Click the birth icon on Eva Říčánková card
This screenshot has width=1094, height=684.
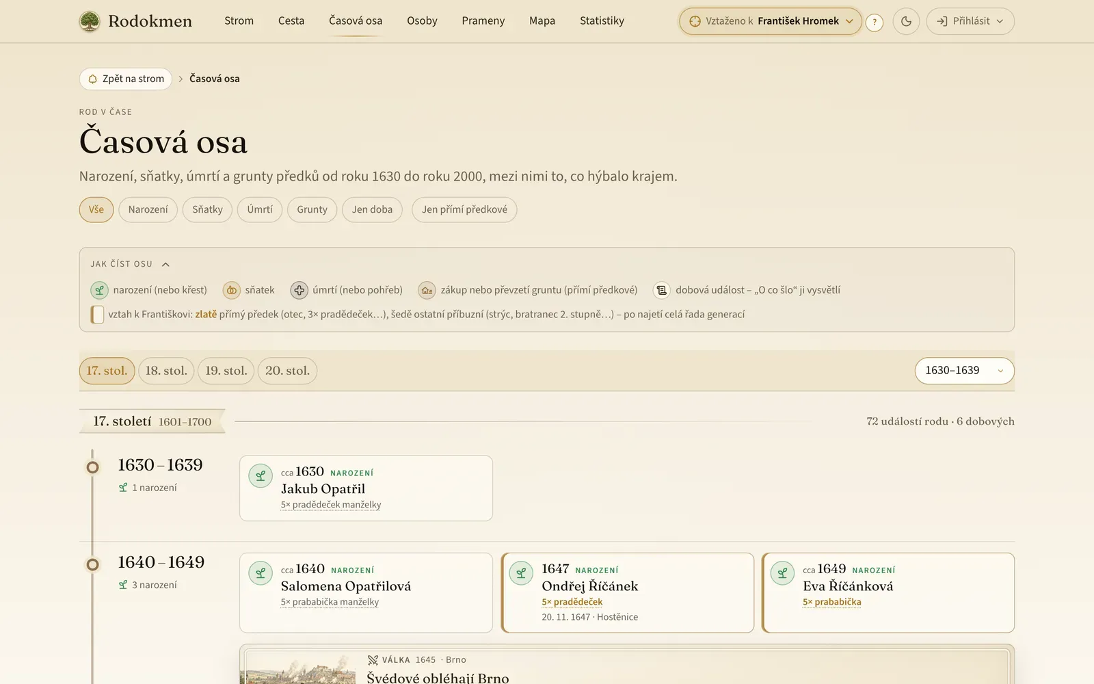(x=782, y=573)
